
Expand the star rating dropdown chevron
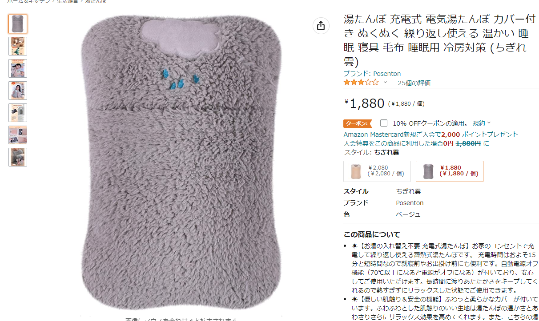pos(385,83)
